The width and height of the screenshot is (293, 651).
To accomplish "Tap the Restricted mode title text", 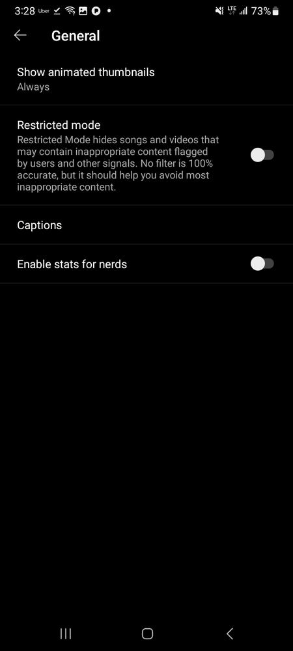I will [x=59, y=125].
